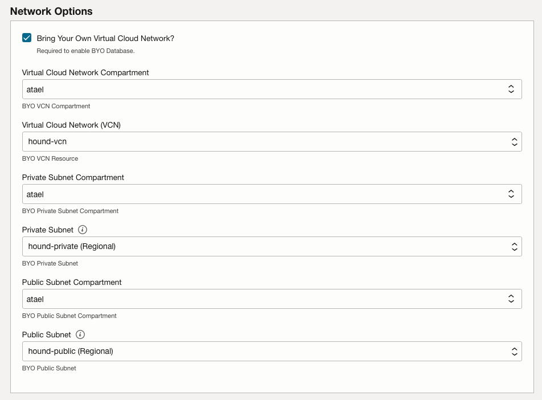Click the info icon beside Private Subnet
The image size is (542, 400).
(83, 230)
